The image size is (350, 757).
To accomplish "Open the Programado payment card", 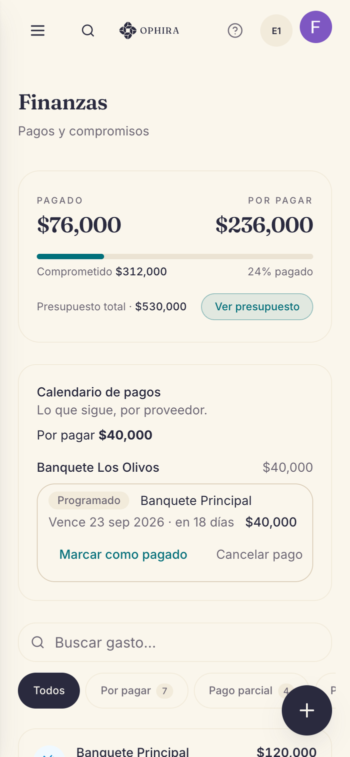I will point(175,533).
